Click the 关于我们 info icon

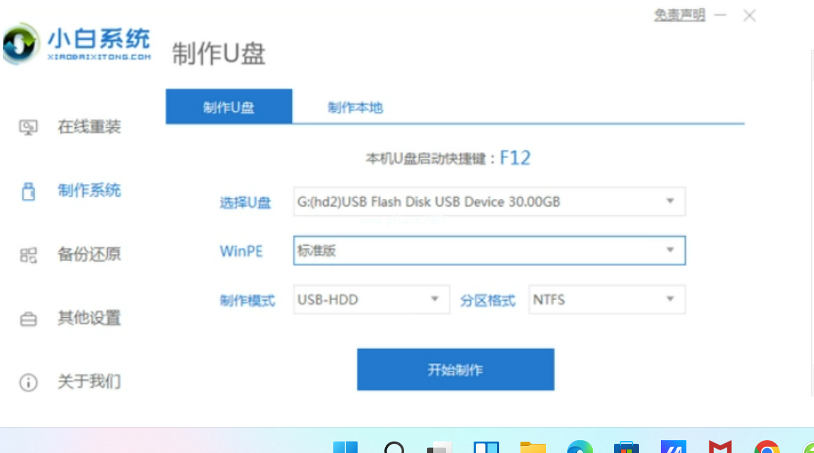(x=28, y=383)
